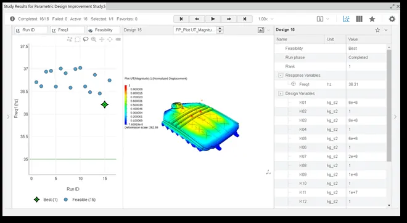The height and width of the screenshot is (223, 407).
Task: Toggle Best (1) series in the legend
Action: (x=46, y=200)
